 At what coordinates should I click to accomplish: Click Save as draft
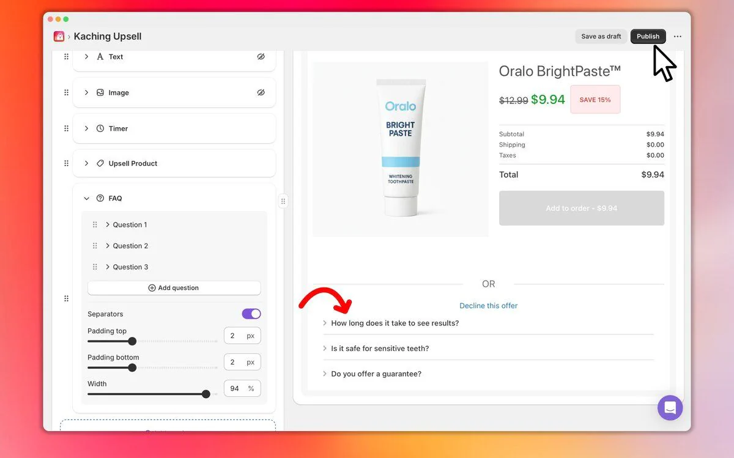(601, 37)
